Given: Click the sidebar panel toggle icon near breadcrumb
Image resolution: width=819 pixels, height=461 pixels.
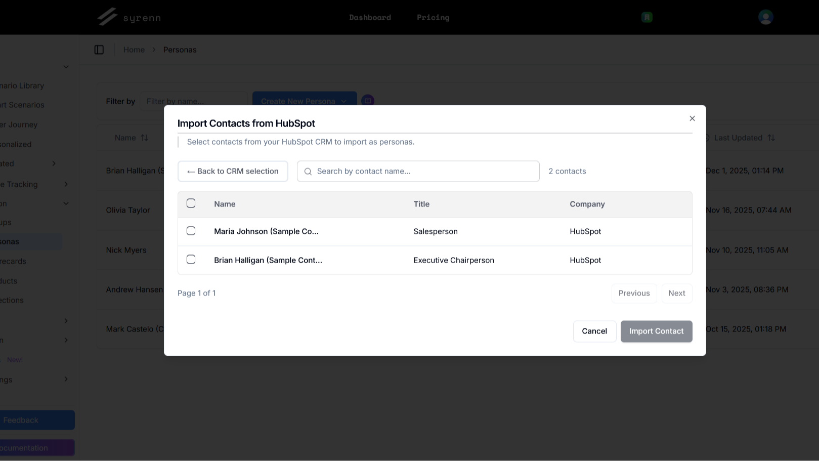Looking at the screenshot, I should click(99, 49).
